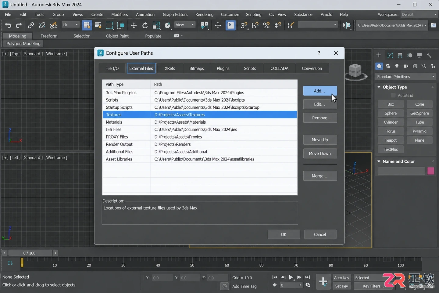Click the Undo arrow in the main toolbar
Screen dimensions: 439x293
pos(8,25)
